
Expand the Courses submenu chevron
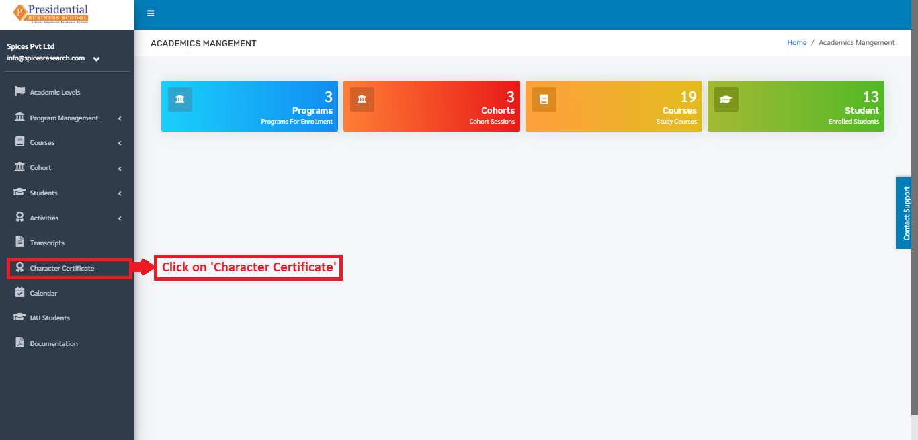point(120,143)
